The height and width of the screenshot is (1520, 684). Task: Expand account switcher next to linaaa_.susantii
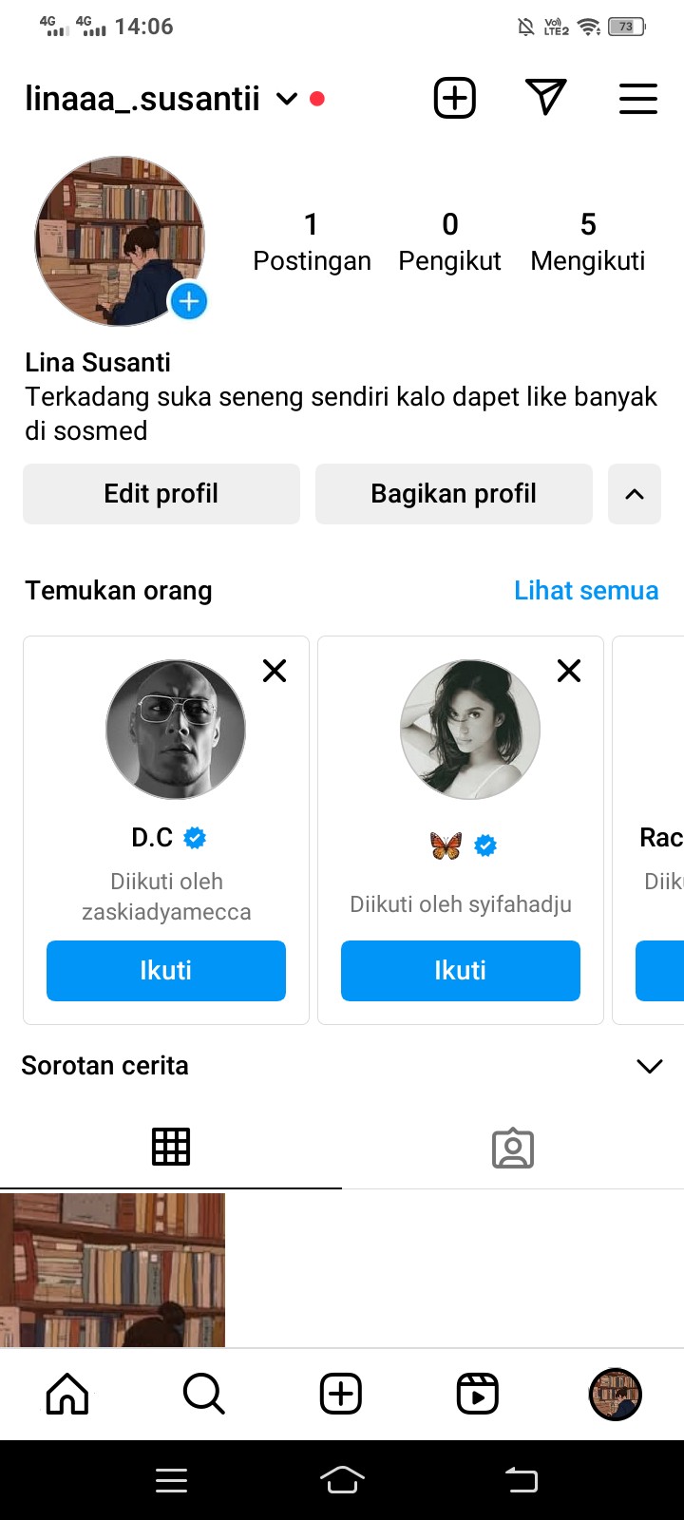(x=287, y=99)
